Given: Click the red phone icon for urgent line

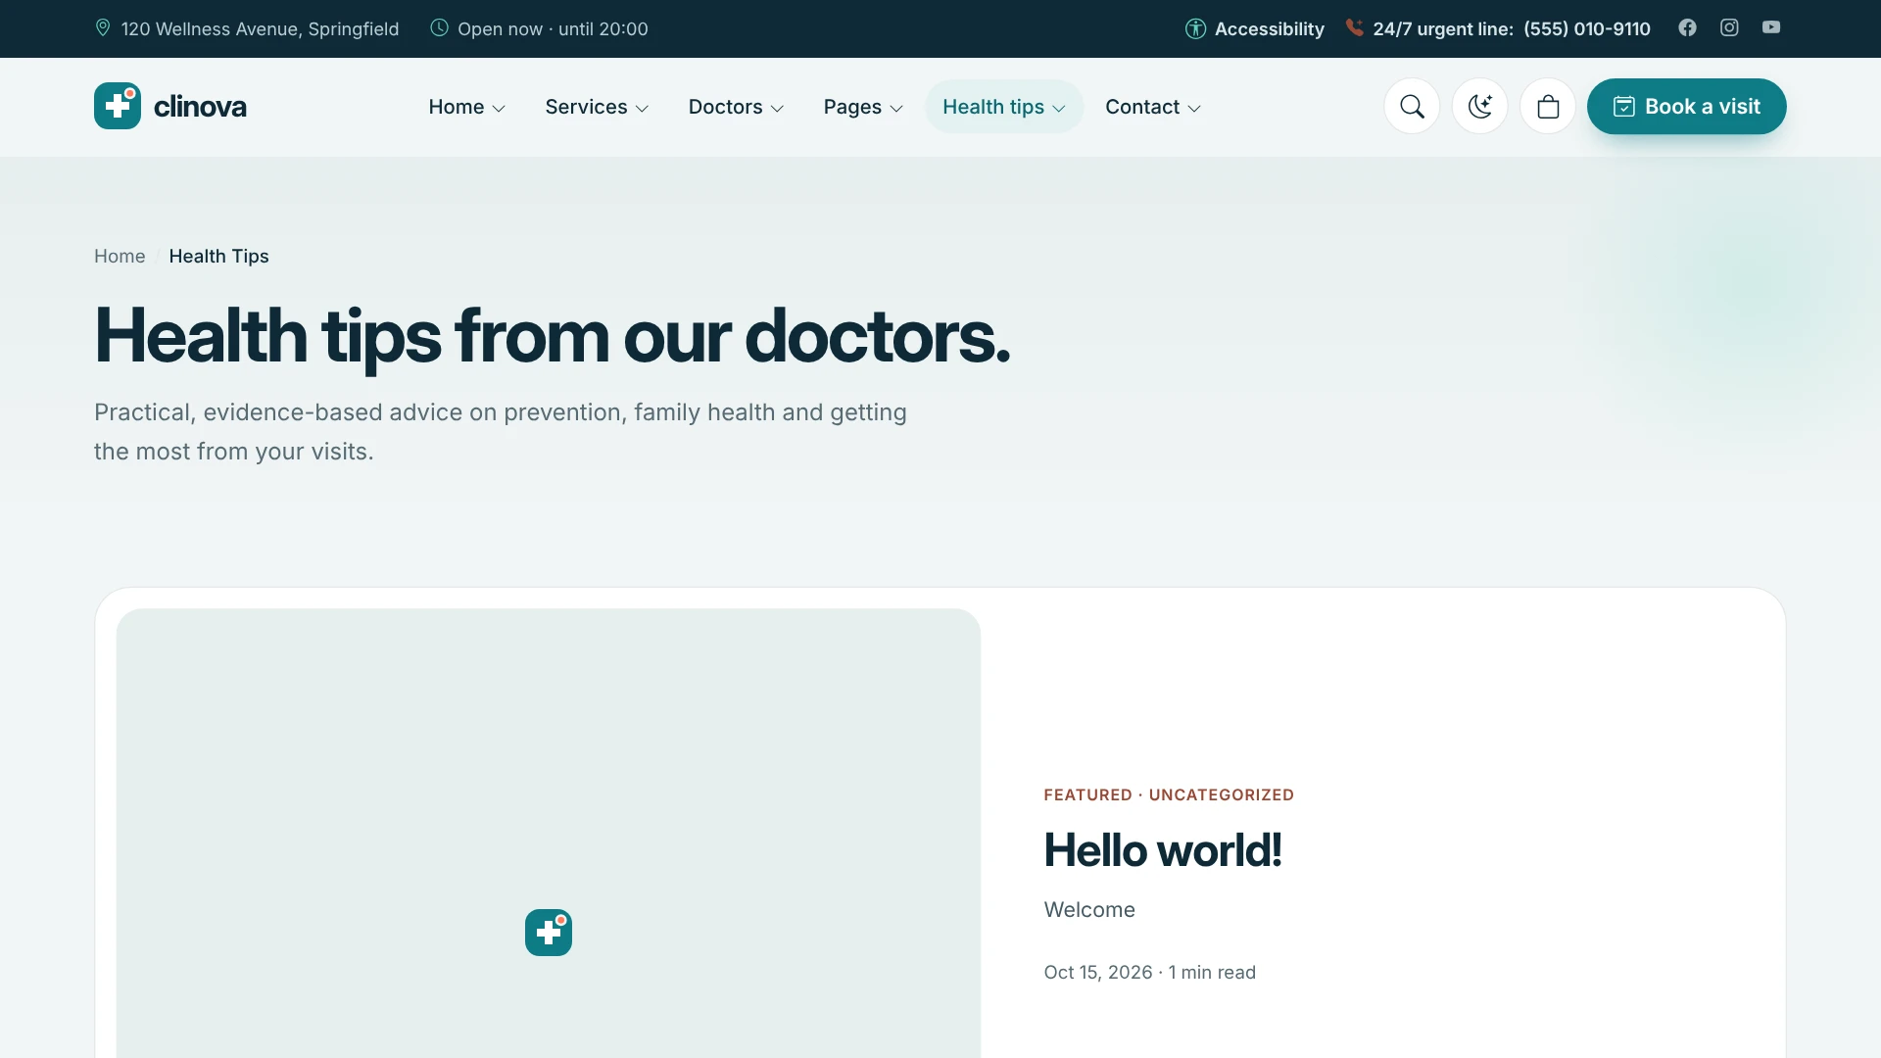Looking at the screenshot, I should coord(1354,27).
